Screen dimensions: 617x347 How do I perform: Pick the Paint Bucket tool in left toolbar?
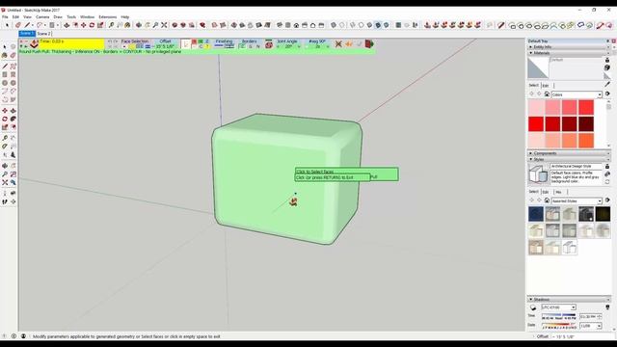click(x=5, y=56)
